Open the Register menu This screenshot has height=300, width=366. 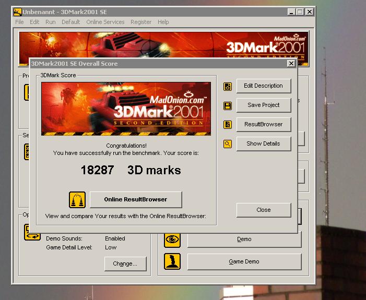point(141,22)
